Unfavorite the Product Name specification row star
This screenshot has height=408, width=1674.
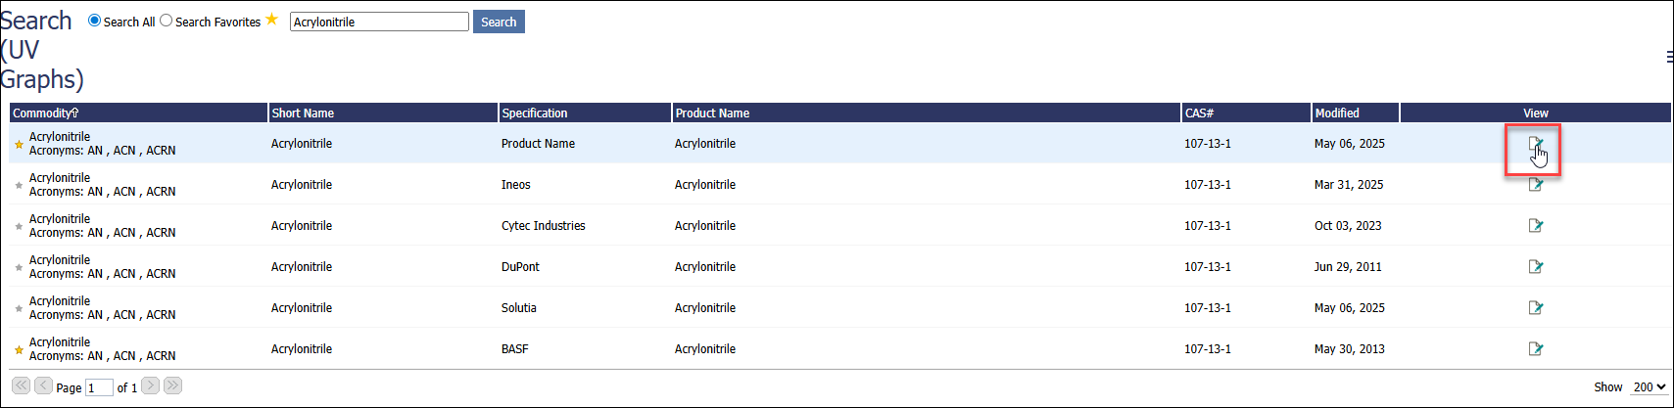tap(19, 144)
